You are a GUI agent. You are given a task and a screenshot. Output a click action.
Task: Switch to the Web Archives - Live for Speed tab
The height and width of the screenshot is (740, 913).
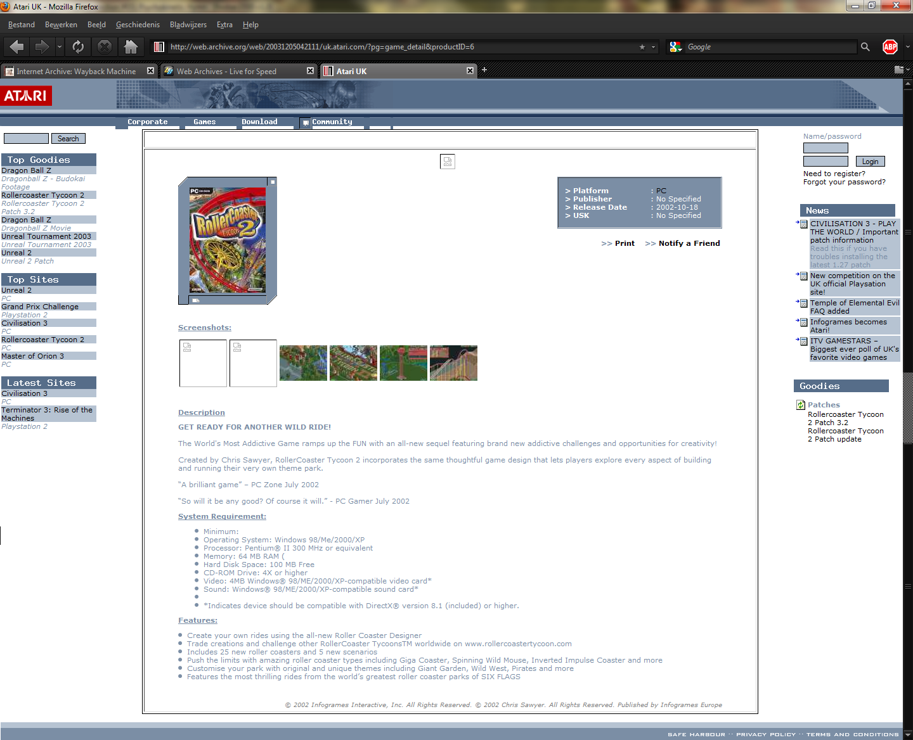[238, 71]
